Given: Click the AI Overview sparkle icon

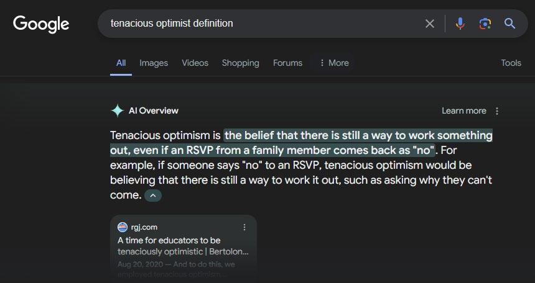Looking at the screenshot, I should (x=117, y=110).
